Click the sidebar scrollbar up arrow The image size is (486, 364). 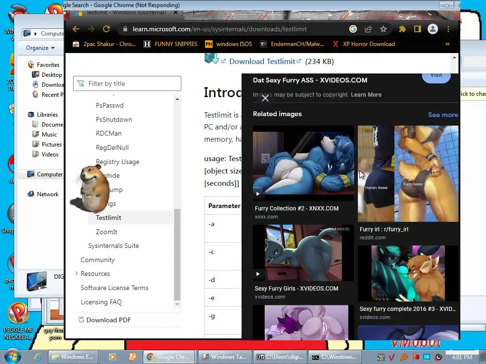178,99
